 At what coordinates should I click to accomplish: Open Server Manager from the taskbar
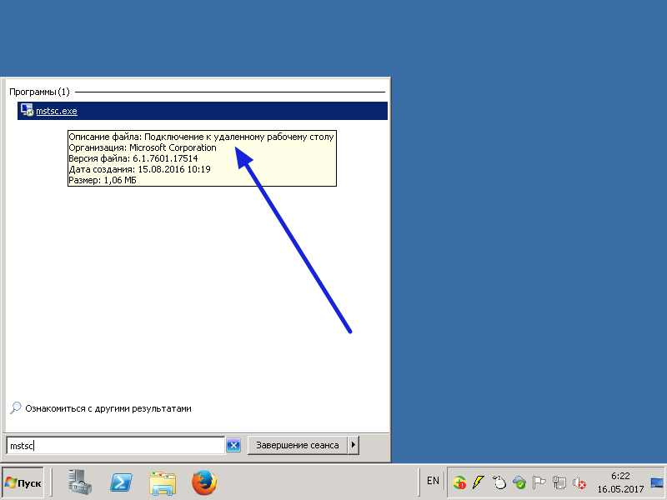pos(79,482)
